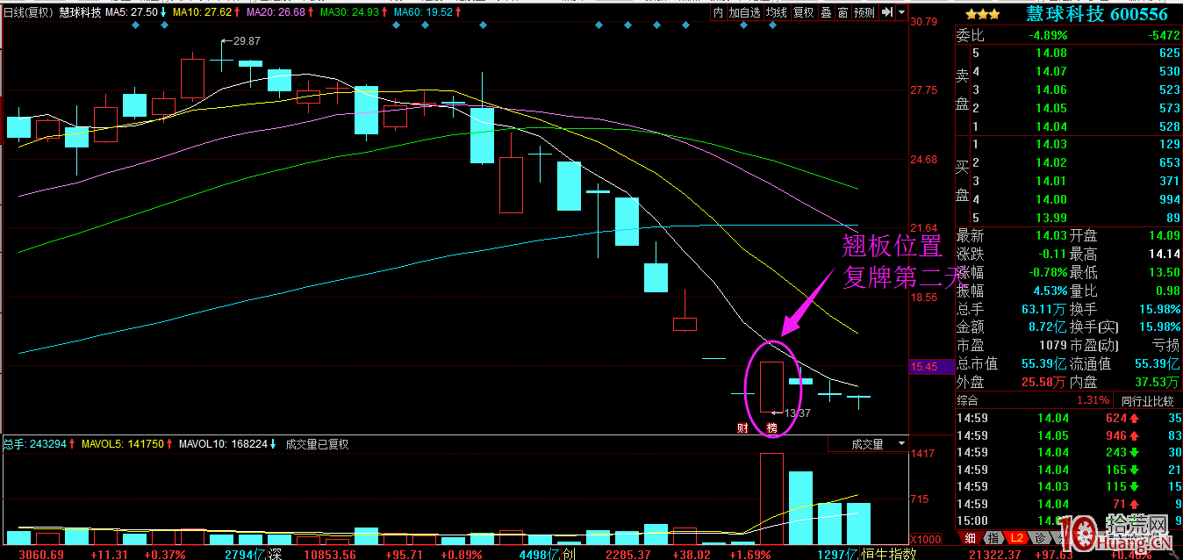This screenshot has width=1183, height=560.
Task: Toggle 均线 moving average lines
Action: 776,12
